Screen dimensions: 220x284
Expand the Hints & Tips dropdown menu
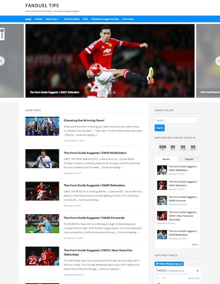(52, 19)
